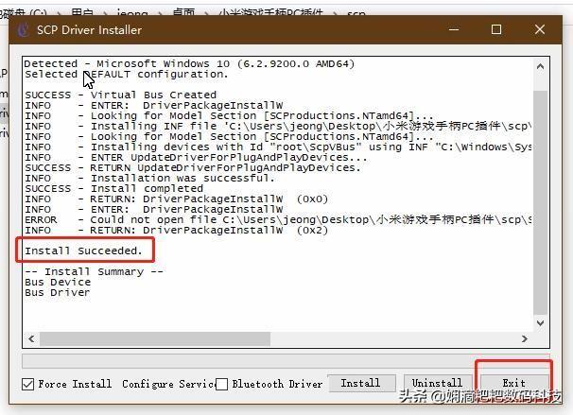Maximize the SCP Driver Installer window

(495, 29)
